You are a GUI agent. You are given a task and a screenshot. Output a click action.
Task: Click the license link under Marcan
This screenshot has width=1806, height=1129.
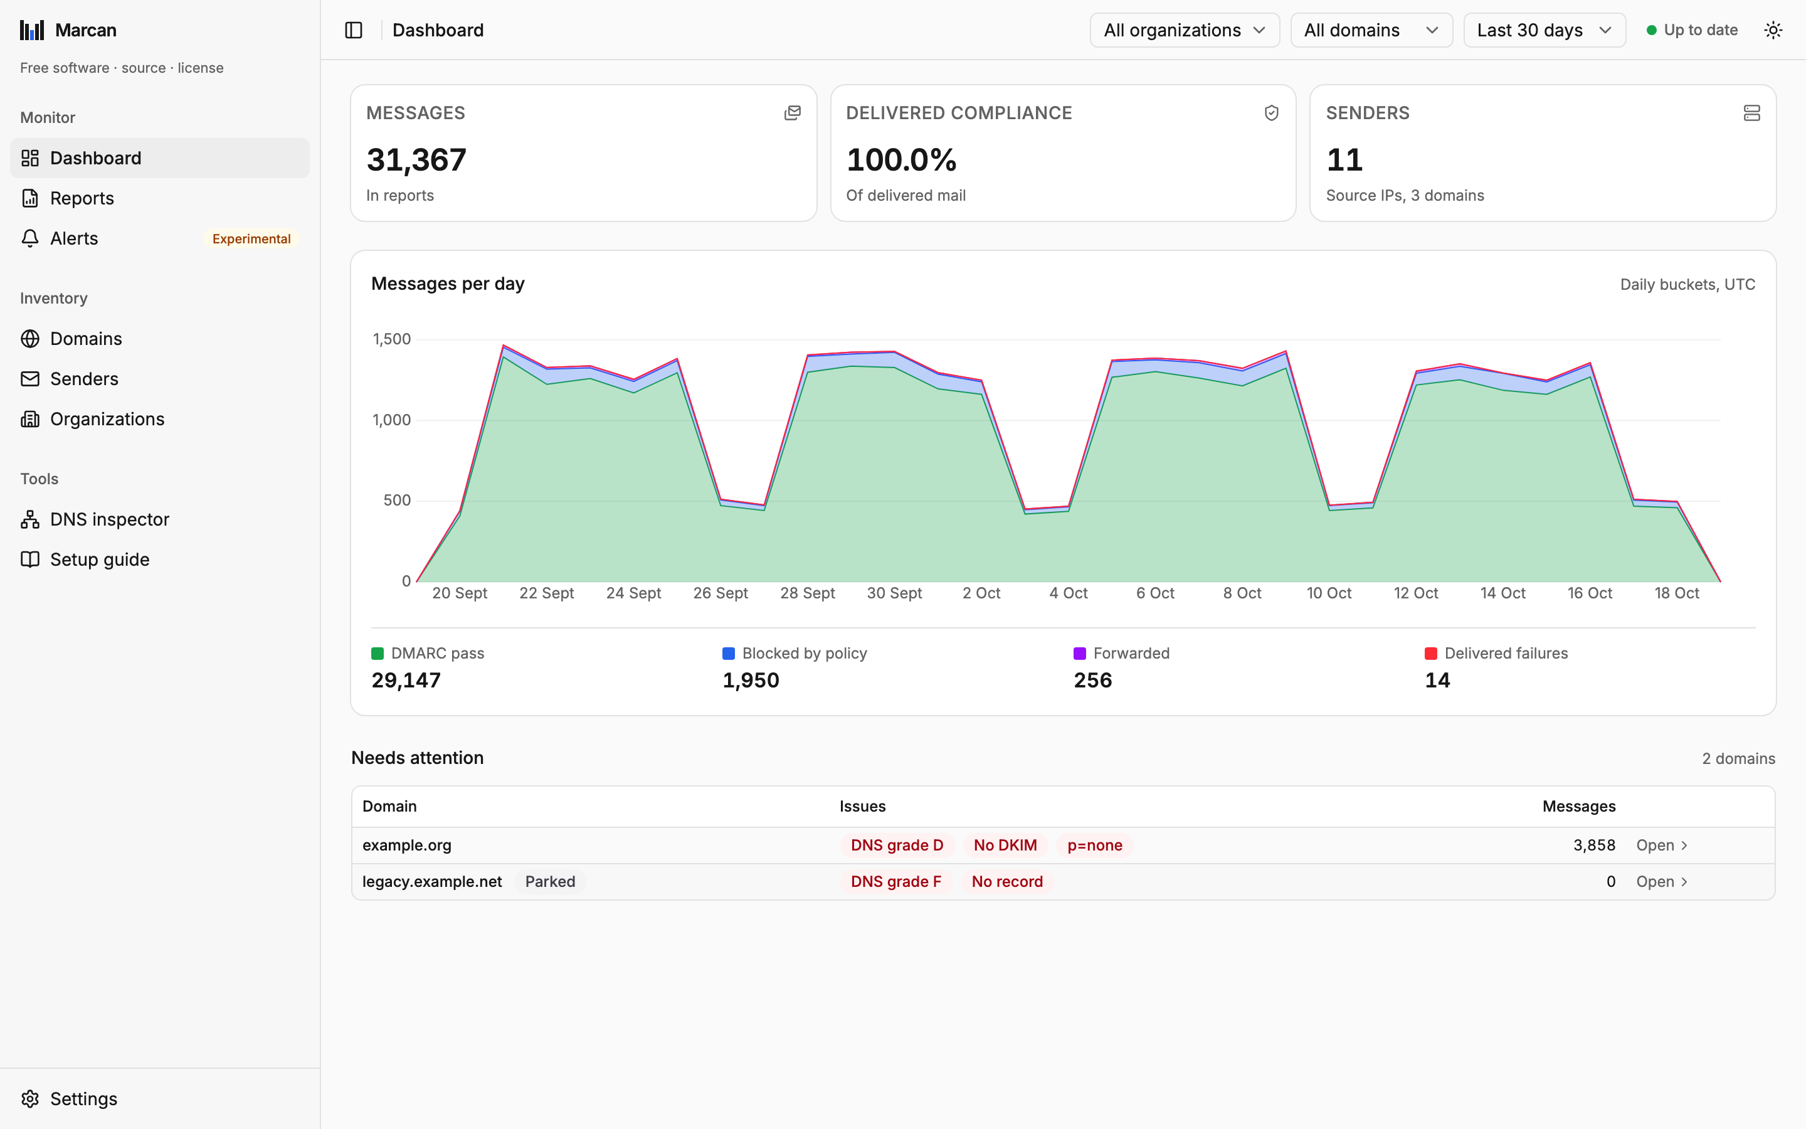click(200, 68)
